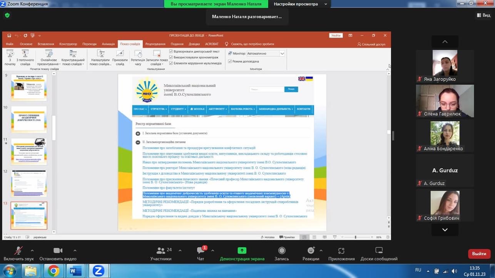Screen dimensions: 495x278
Task: Collapse section II on the slide (minus icon)
Action: (x=138, y=142)
